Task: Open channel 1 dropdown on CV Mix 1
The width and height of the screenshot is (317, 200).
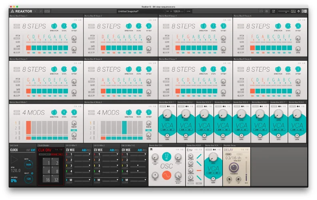Action: (90, 154)
